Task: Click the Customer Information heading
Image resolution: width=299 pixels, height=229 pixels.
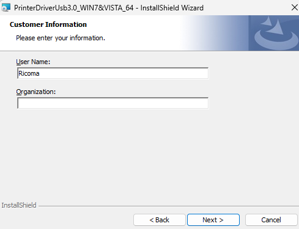Action: [48, 24]
